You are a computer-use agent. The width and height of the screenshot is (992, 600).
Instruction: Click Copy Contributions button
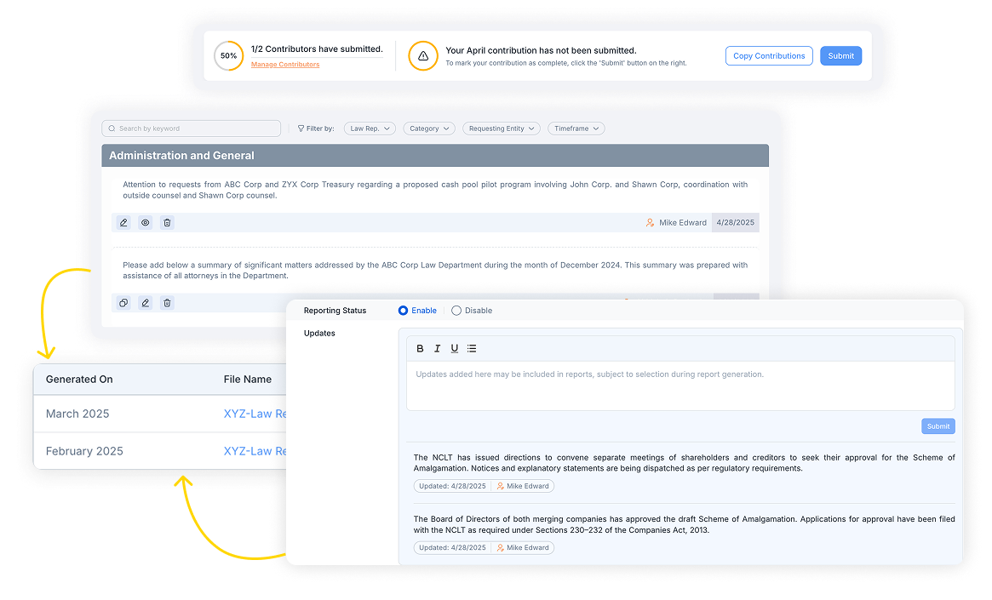coord(769,55)
